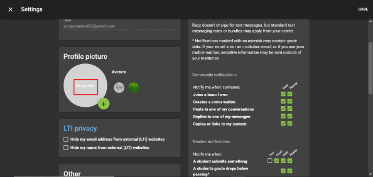This screenshot has width=373, height=177.
Task: Uncheck Daily for Copies or links to my content
Action: [x=283, y=123]
